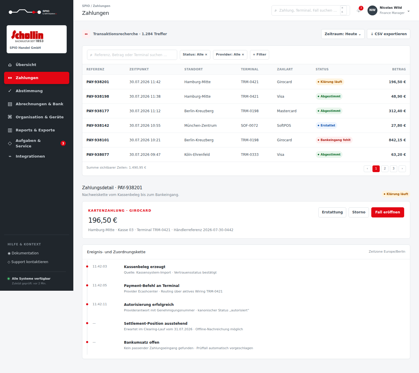Go to next page of transactions
The height and width of the screenshot is (373, 419).
click(402, 169)
